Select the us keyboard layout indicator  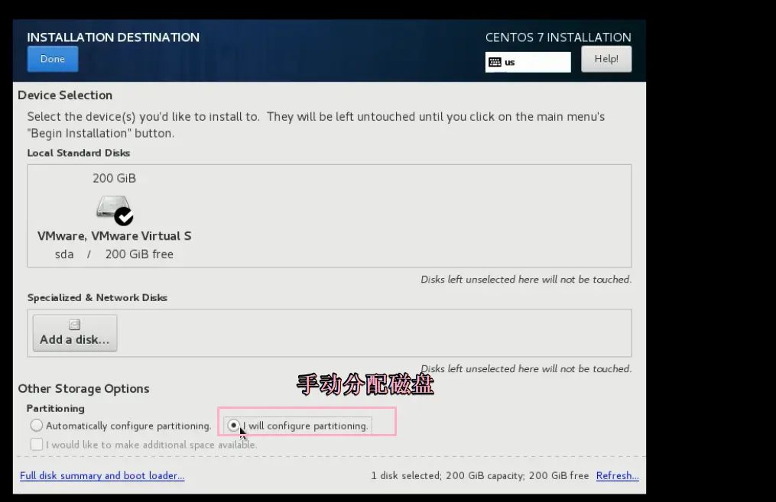tap(528, 63)
